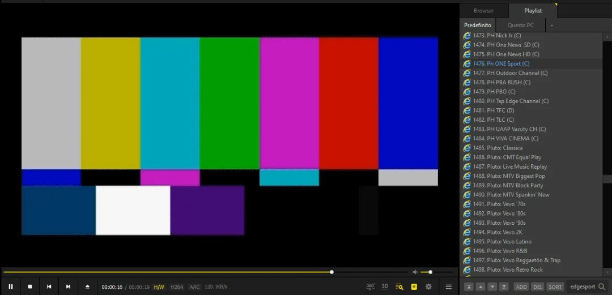This screenshot has width=612, height=295.
Task: Select 1486. Pluto: CMT Equal Play
Action: point(531,157)
